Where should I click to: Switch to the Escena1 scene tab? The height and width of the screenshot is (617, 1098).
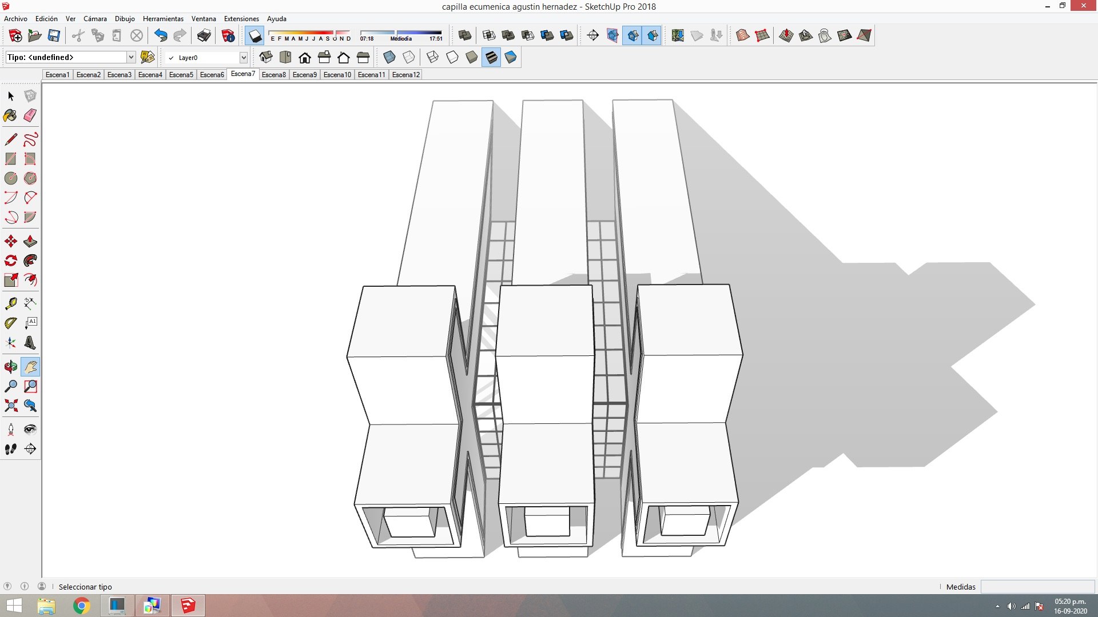click(58, 74)
